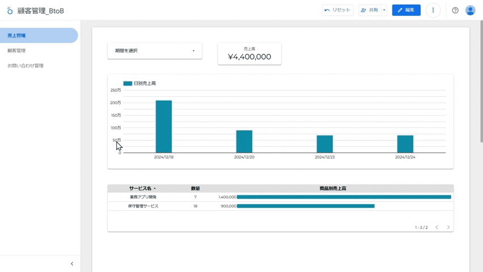Click the 業務アプリ開発 sales progress bar

pyautogui.click(x=344, y=197)
